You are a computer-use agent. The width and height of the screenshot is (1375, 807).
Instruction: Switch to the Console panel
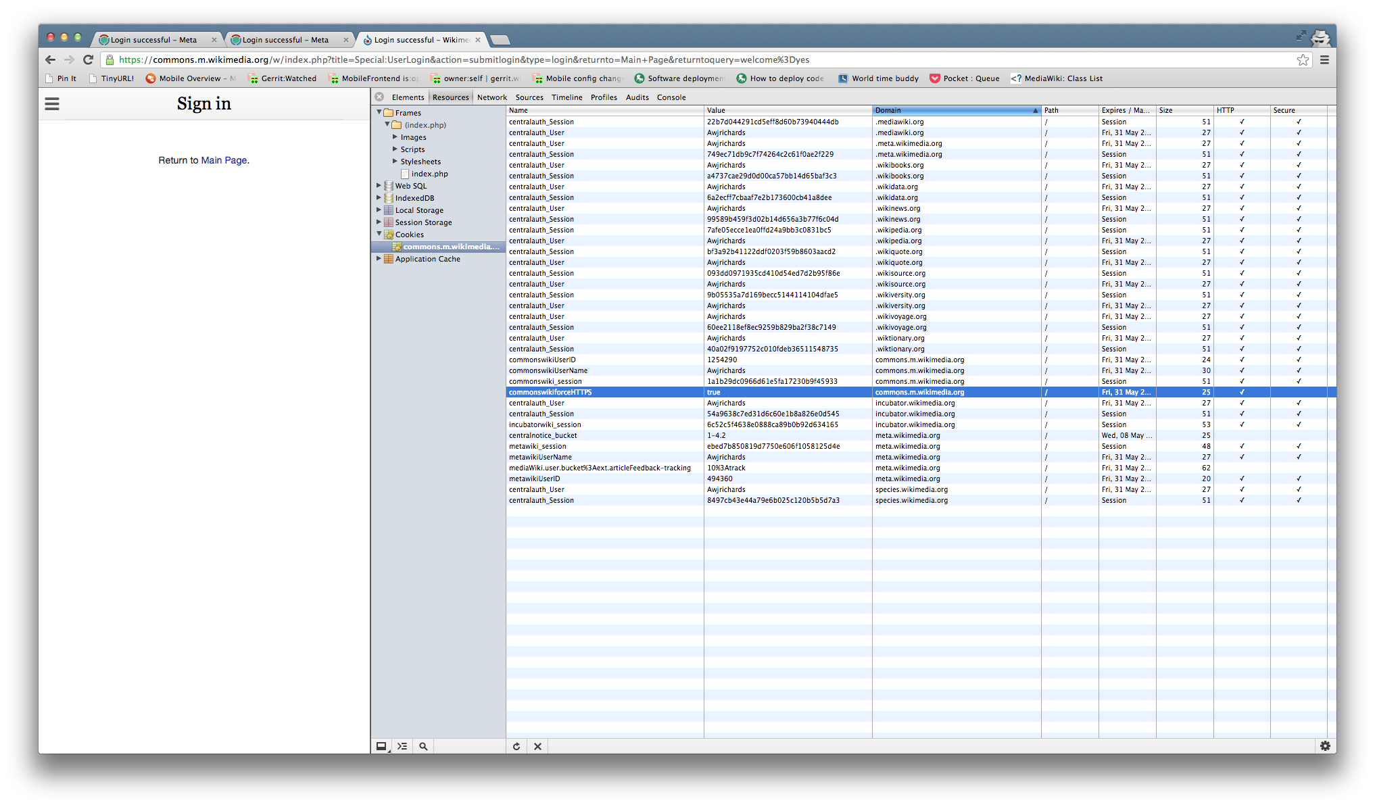[x=671, y=97]
